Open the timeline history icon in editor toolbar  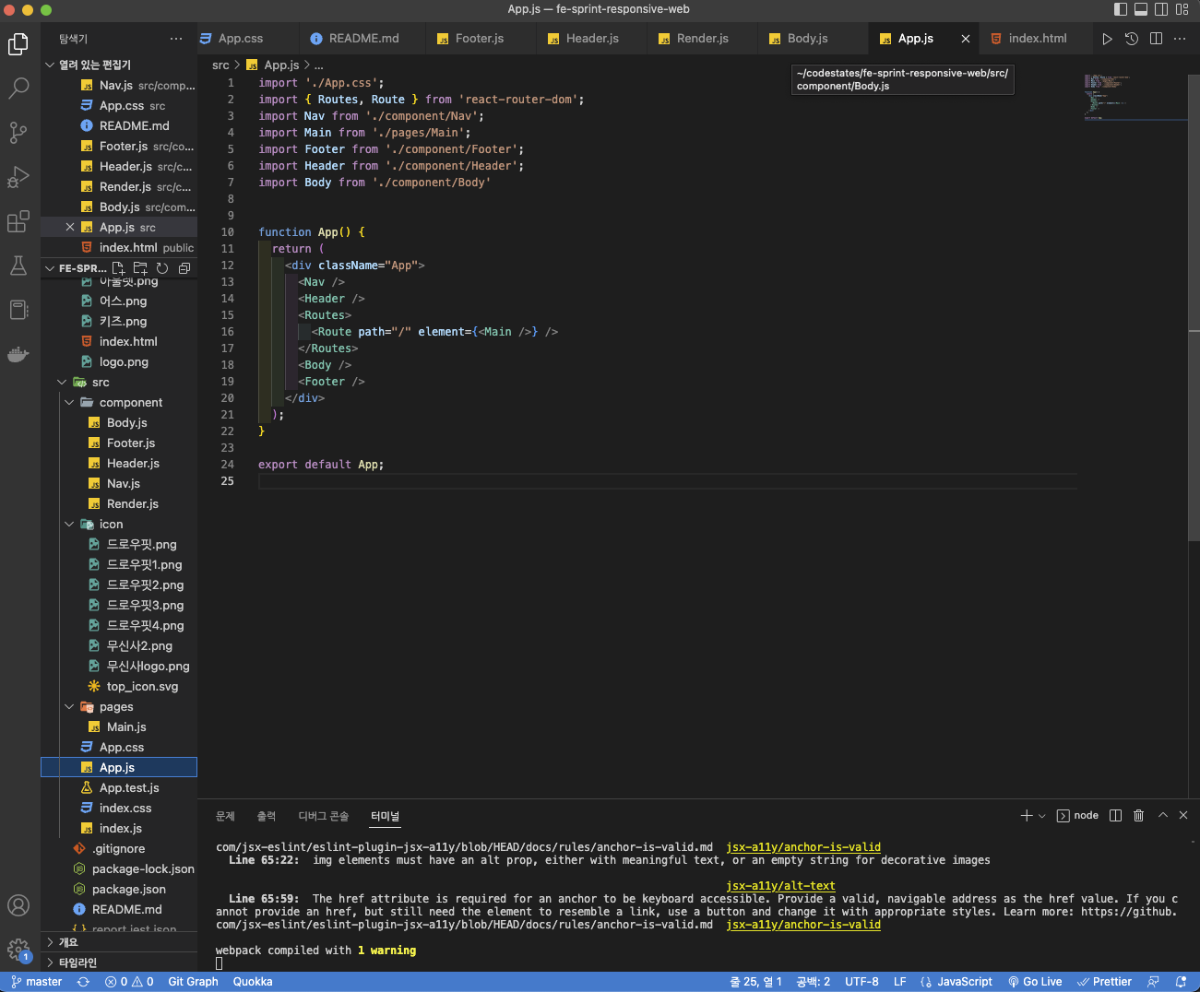[1132, 39]
